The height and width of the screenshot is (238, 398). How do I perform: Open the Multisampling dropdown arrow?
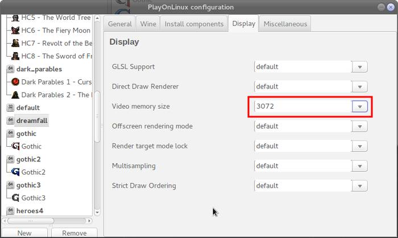360,166
